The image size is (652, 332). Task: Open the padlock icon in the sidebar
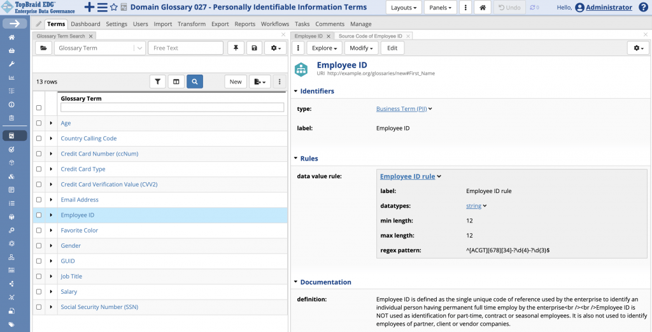[11, 311]
